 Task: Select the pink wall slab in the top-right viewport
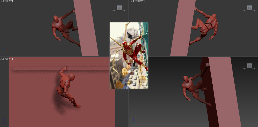[183, 28]
